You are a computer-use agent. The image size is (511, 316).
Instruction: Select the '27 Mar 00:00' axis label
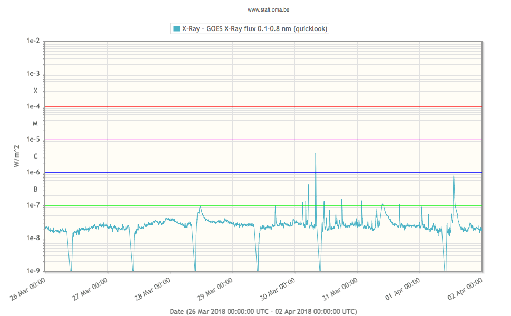click(90, 289)
